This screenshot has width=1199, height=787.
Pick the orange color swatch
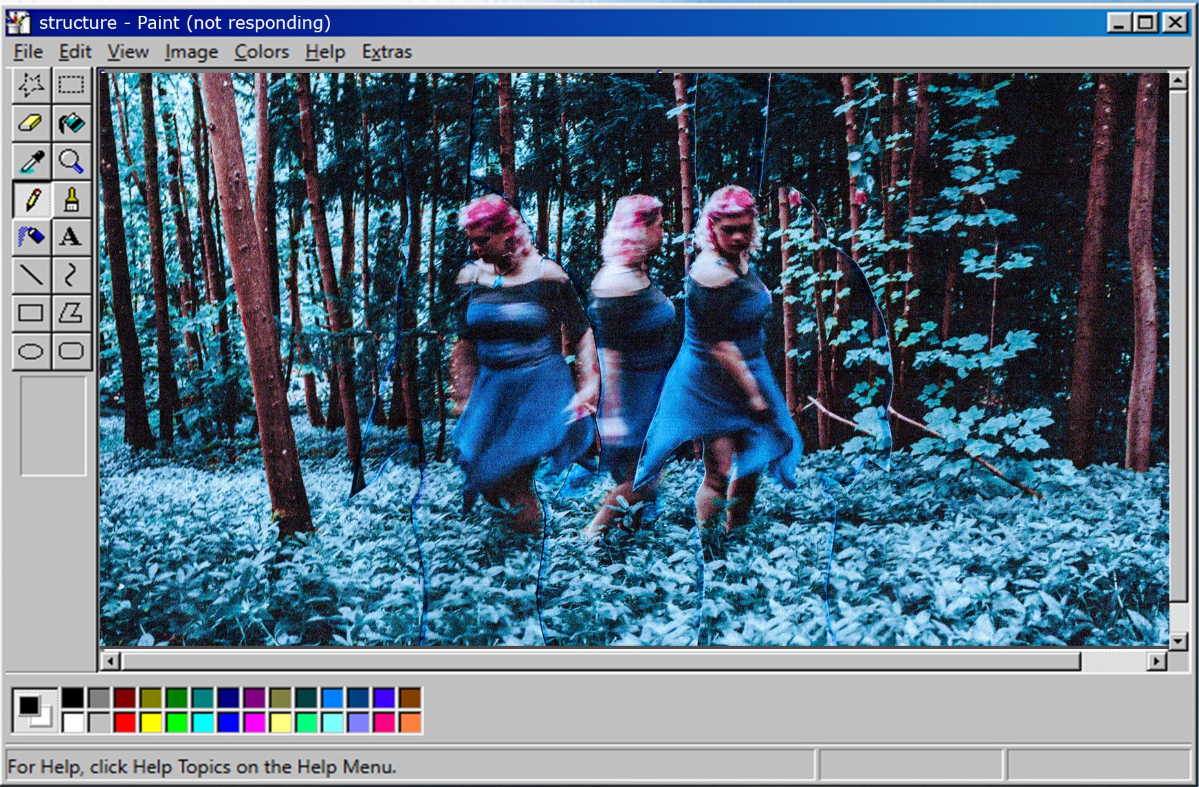410,722
